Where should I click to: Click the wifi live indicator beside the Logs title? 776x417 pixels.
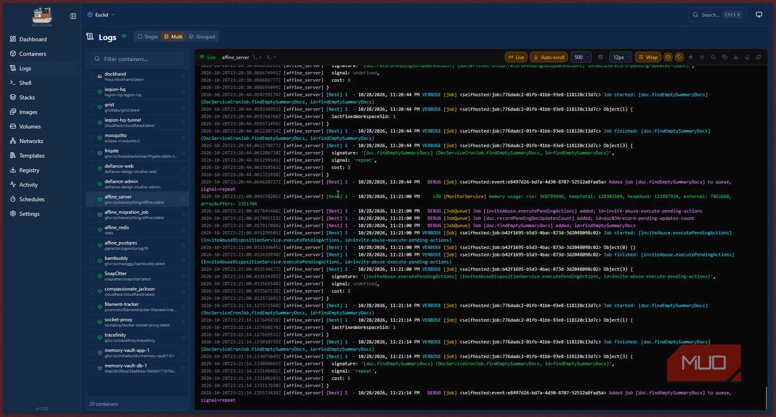[x=124, y=36]
